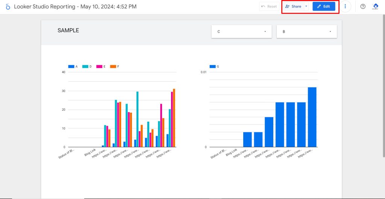Click legend color swatch for series G
385x199 pixels.
click(x=212, y=66)
